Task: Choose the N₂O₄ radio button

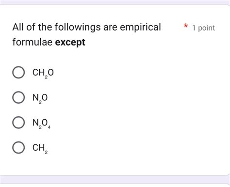Action: 18,123
